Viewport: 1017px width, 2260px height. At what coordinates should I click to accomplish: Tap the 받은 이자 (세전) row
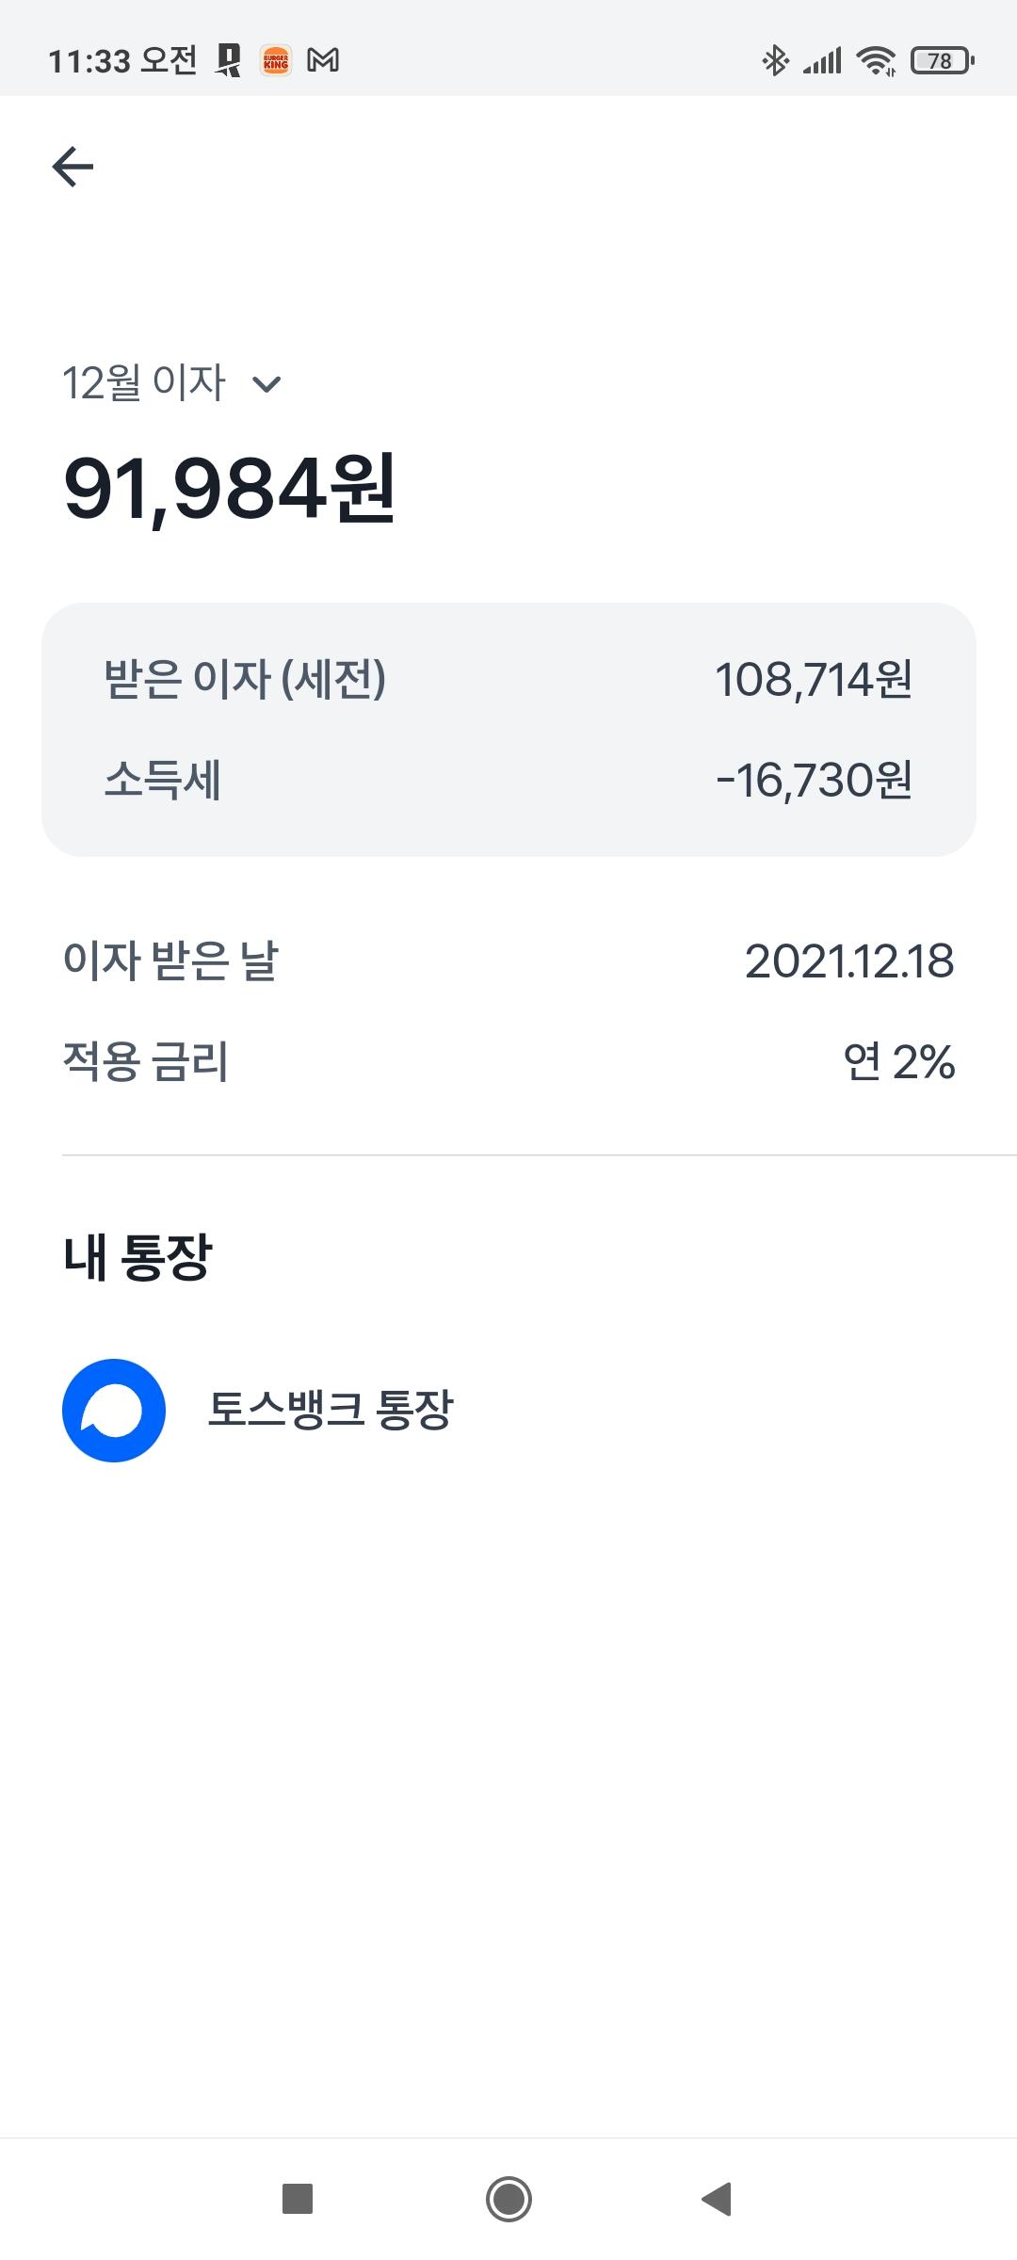coord(508,679)
